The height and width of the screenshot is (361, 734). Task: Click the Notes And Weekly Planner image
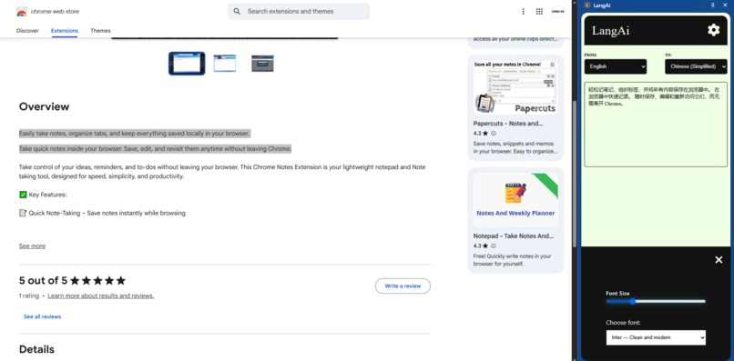(x=515, y=200)
